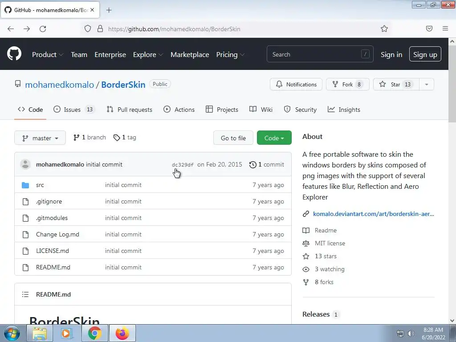Screen dimensions: 456x342
Task: Click the GitHub search field
Action: (320, 54)
